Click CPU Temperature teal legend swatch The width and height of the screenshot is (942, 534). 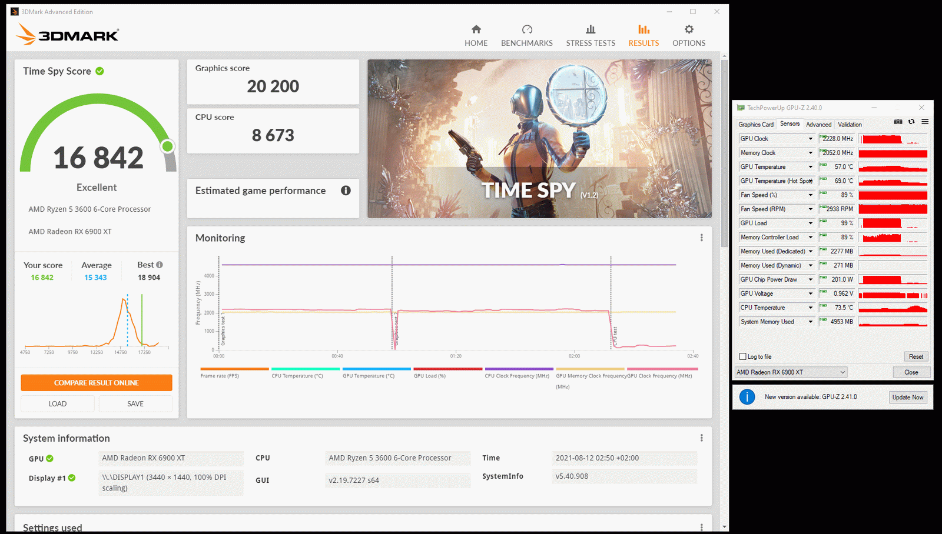click(x=306, y=369)
